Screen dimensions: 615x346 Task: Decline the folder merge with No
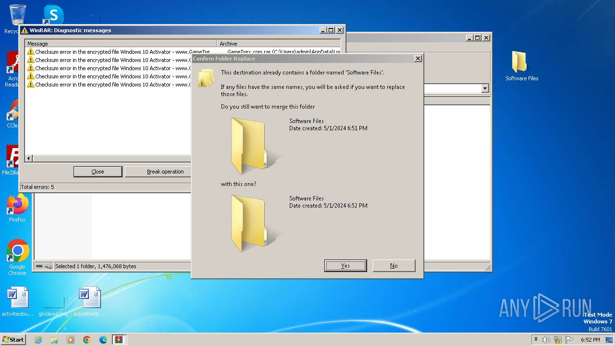click(394, 266)
